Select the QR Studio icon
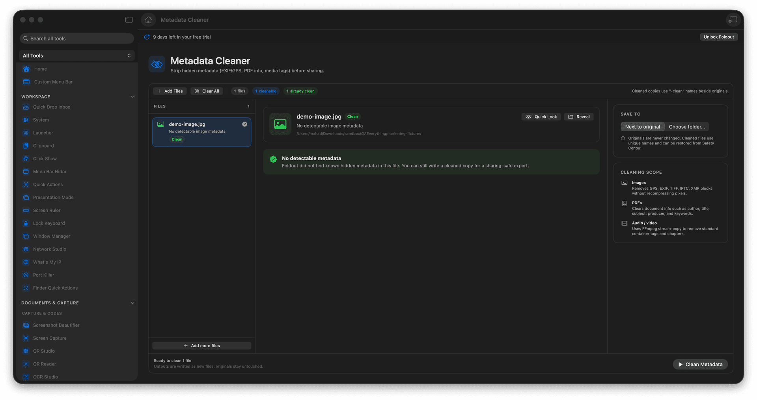Screen dimensions: 757x400 click(x=26, y=351)
